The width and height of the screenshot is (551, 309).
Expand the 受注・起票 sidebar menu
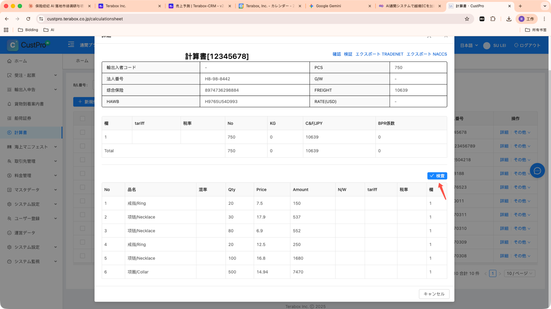(x=31, y=75)
